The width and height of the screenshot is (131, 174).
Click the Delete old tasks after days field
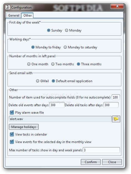pyautogui.click(x=111, y=105)
